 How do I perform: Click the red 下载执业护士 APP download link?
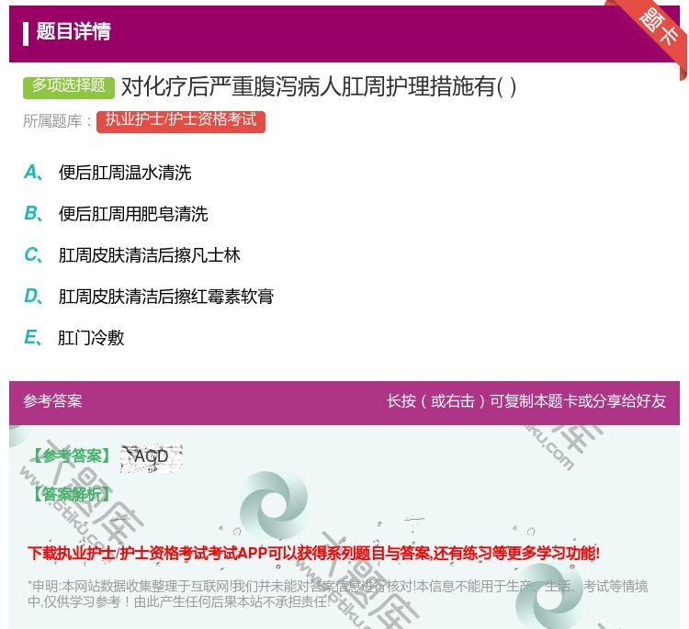pos(313,553)
